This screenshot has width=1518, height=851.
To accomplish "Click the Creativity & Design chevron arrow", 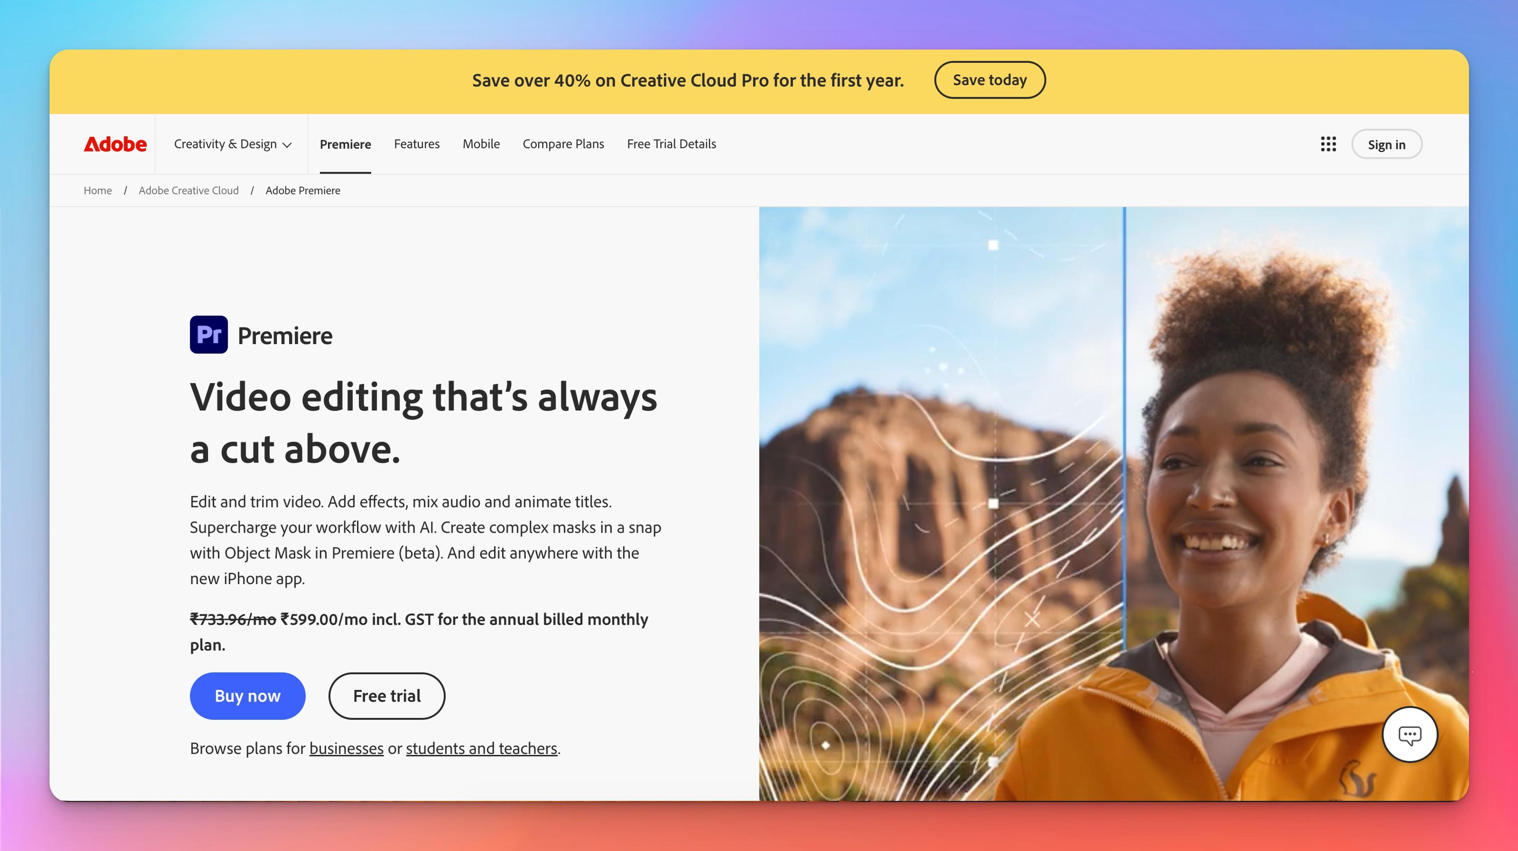I will (287, 145).
